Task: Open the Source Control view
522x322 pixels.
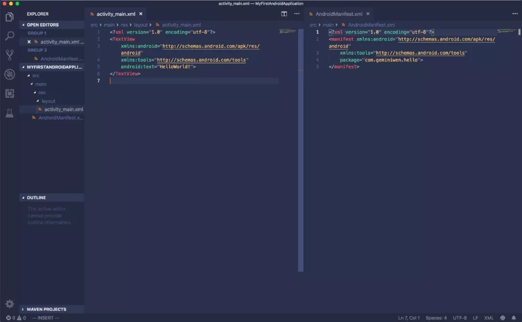Action: click(9, 55)
